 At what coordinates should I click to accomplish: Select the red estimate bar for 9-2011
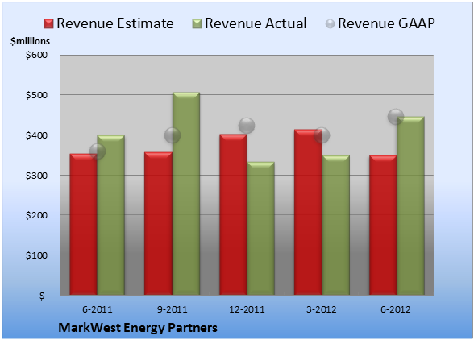(x=158, y=223)
